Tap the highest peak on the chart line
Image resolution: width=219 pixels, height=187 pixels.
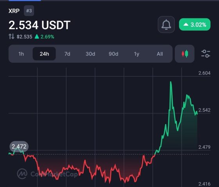tap(171, 82)
